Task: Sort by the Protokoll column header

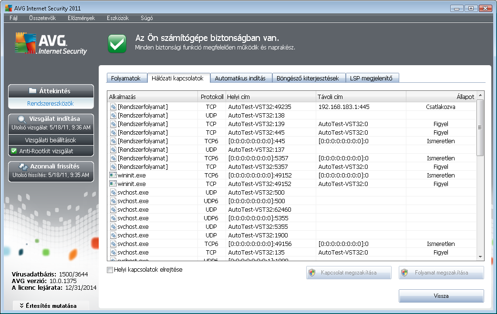Action: 212,97
